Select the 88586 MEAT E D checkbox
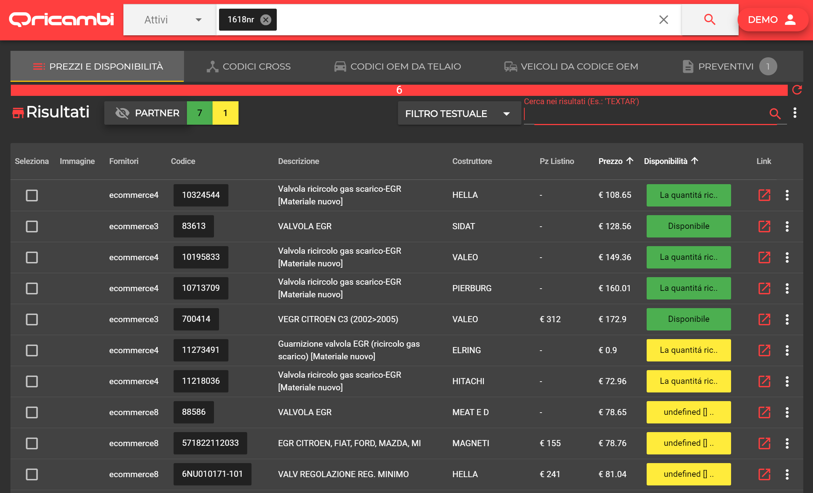This screenshot has width=813, height=493. pyautogui.click(x=32, y=412)
